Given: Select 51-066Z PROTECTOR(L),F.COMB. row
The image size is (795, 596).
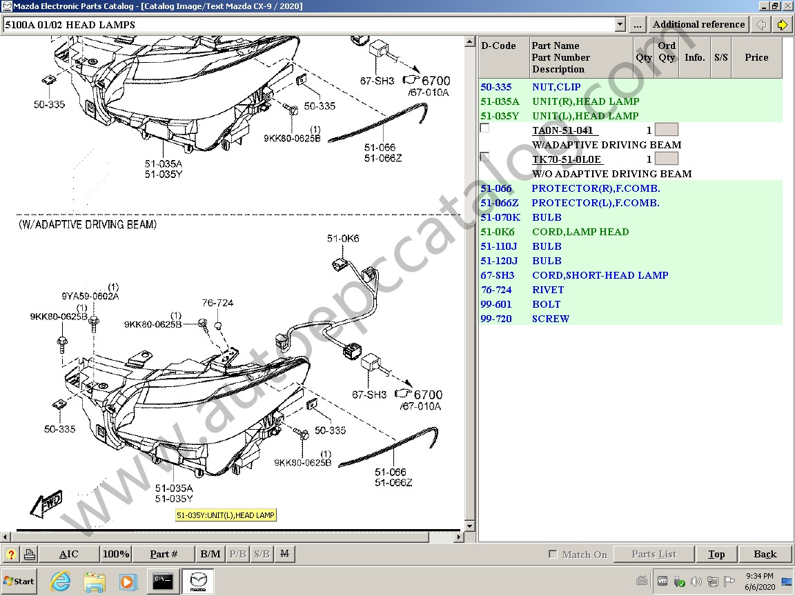Looking at the screenshot, I should [x=630, y=203].
